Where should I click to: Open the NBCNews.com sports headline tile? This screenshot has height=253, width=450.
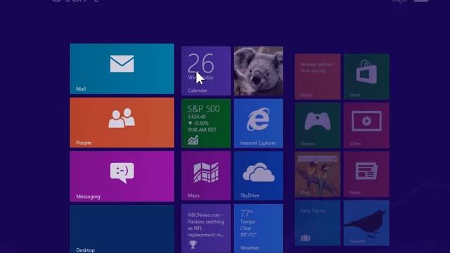[206, 228]
